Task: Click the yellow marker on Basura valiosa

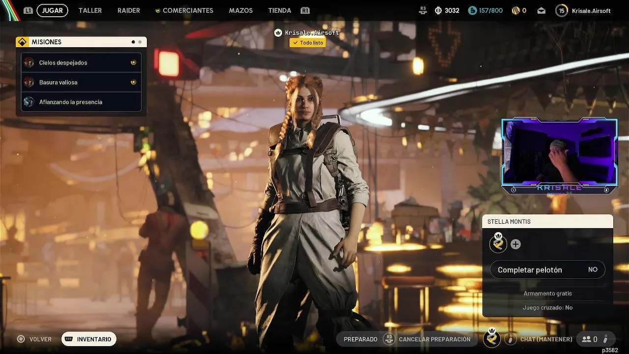Action: (x=133, y=82)
